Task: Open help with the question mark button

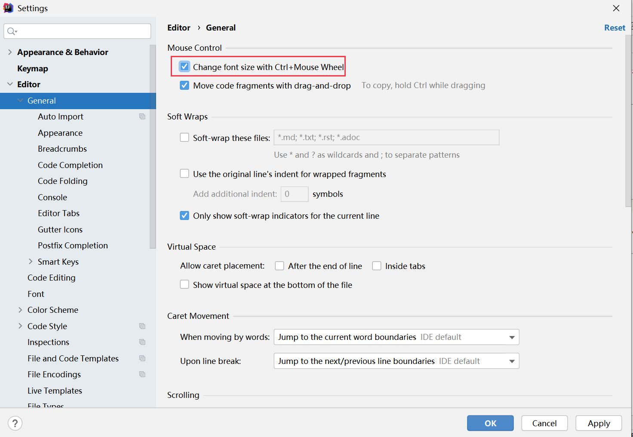Action: click(x=15, y=423)
